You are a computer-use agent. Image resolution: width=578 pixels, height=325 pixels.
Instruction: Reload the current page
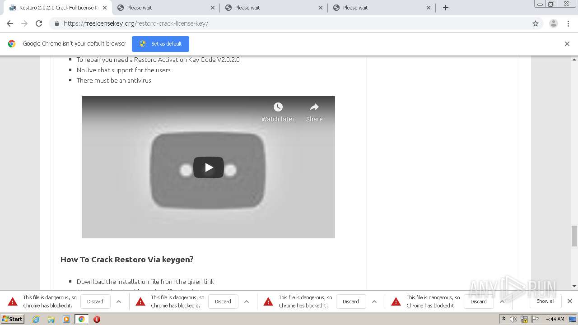click(x=39, y=23)
